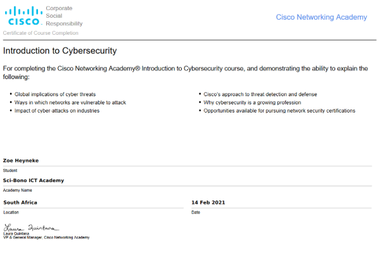Image resolution: width=380 pixels, height=253 pixels.
Task: Select the Global implications of cyber threats bullet
Action: tap(54, 94)
